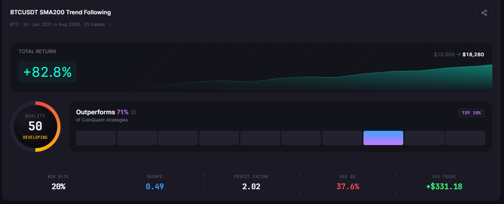The image size is (504, 204).
Task: Click the Outperforms 71% heading
Action: tap(102, 112)
